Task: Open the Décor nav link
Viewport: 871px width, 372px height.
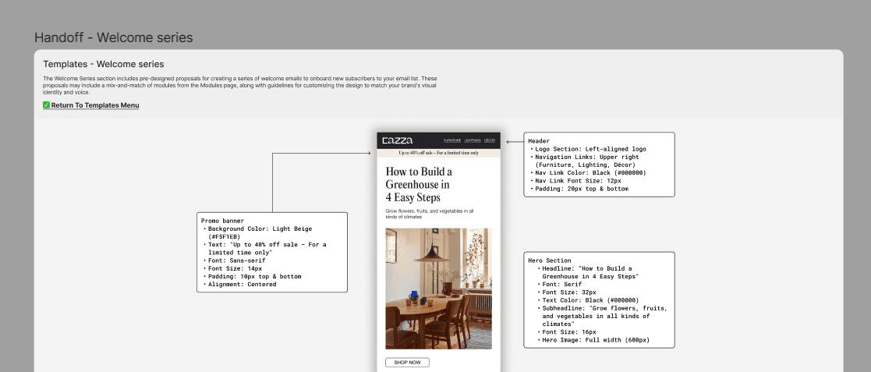Action: pyautogui.click(x=490, y=140)
